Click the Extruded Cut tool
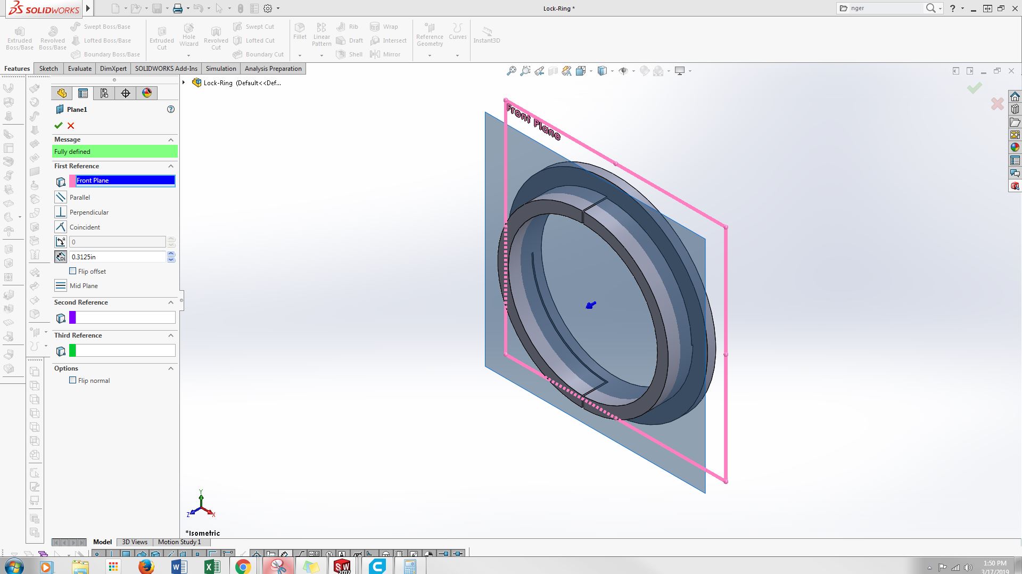 click(162, 38)
